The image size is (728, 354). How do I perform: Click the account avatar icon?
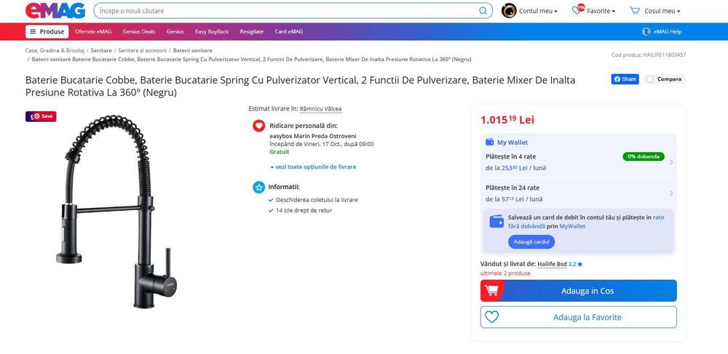click(510, 11)
